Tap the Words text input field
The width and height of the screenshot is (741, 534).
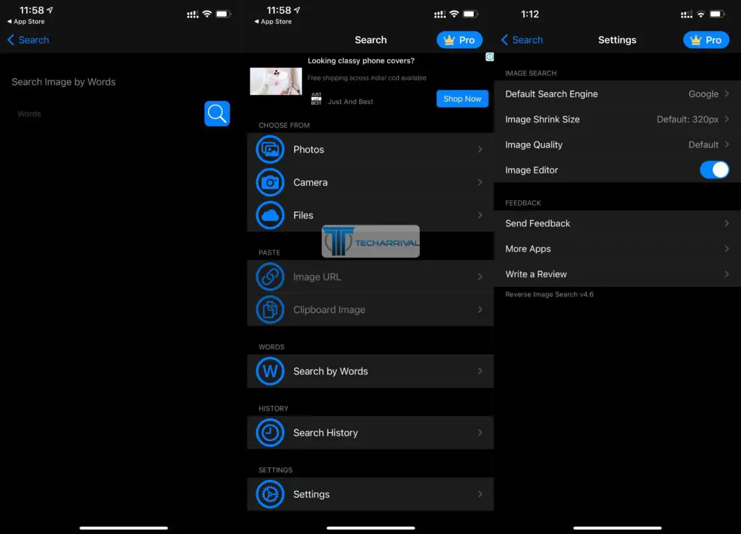[104, 114]
